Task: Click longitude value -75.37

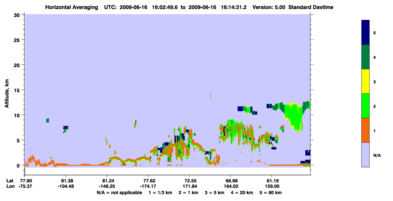Action: tap(25, 186)
